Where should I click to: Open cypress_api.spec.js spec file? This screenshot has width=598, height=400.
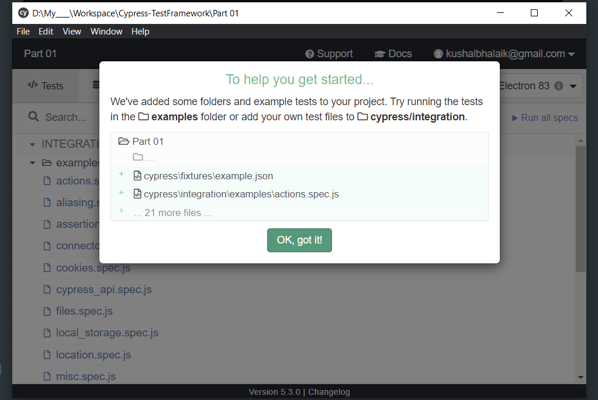[103, 290]
